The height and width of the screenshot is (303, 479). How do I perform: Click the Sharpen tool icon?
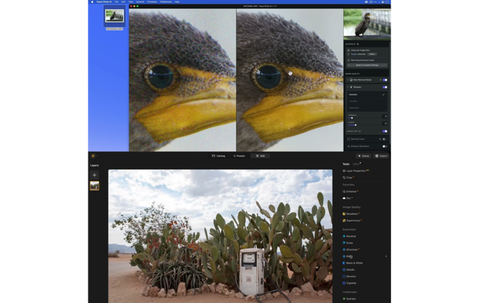click(351, 87)
